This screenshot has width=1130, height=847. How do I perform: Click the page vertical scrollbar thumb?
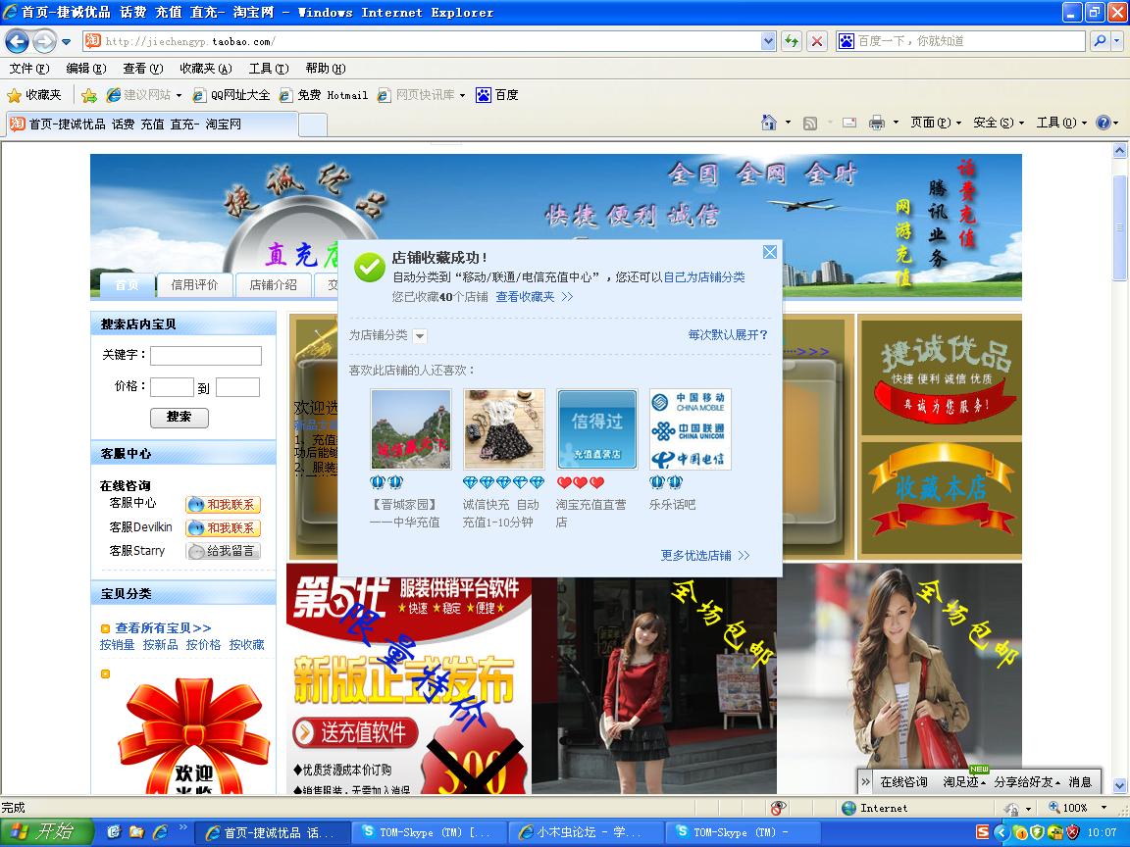pyautogui.click(x=1119, y=226)
